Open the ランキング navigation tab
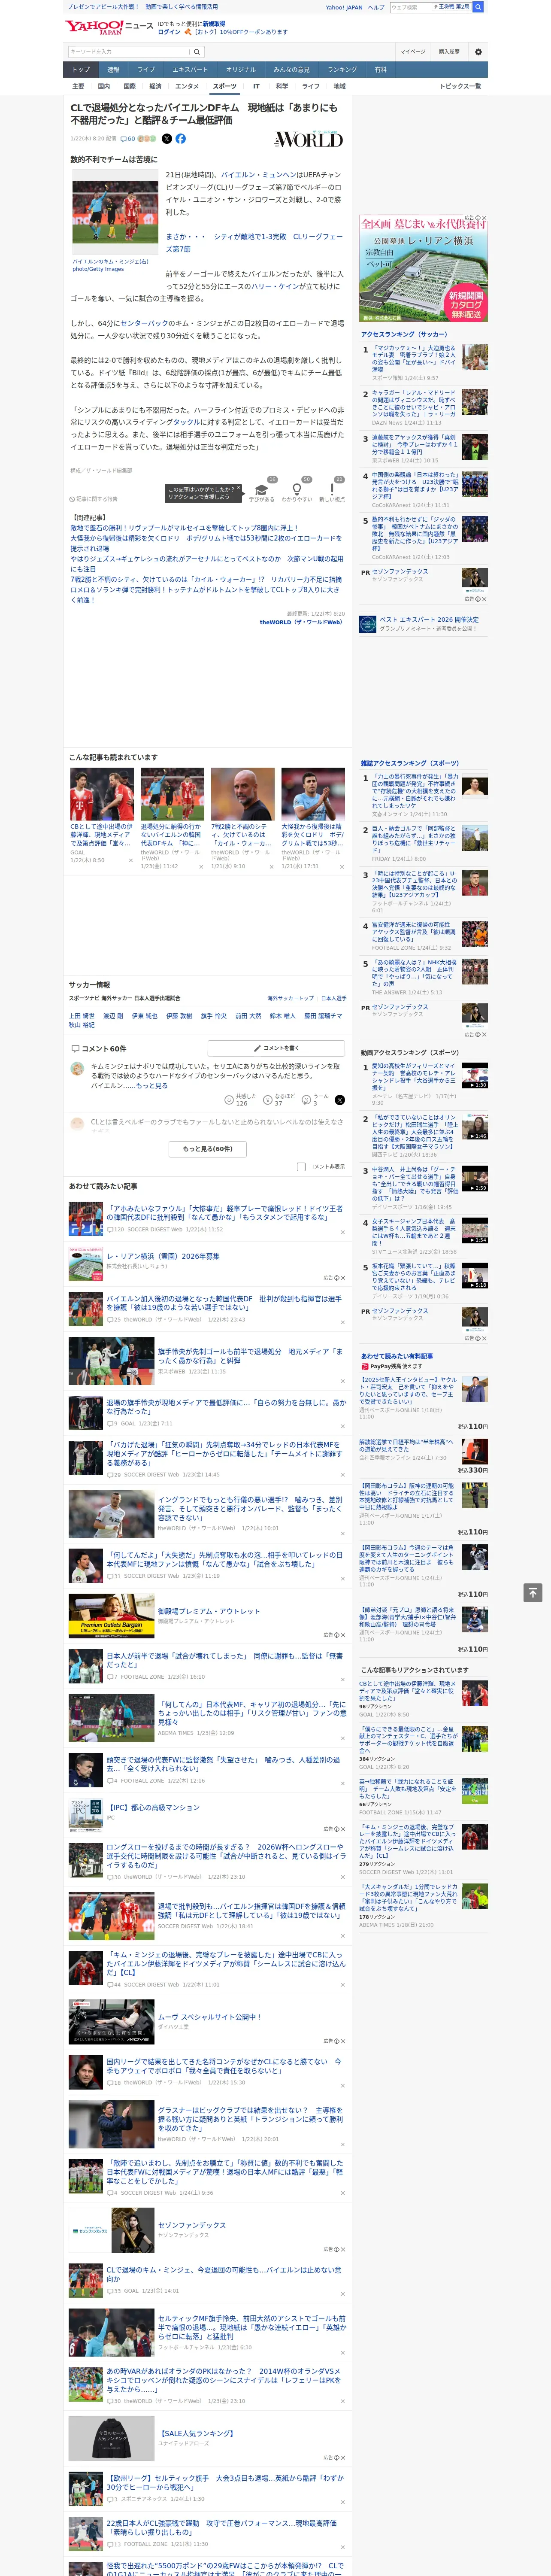 [342, 69]
